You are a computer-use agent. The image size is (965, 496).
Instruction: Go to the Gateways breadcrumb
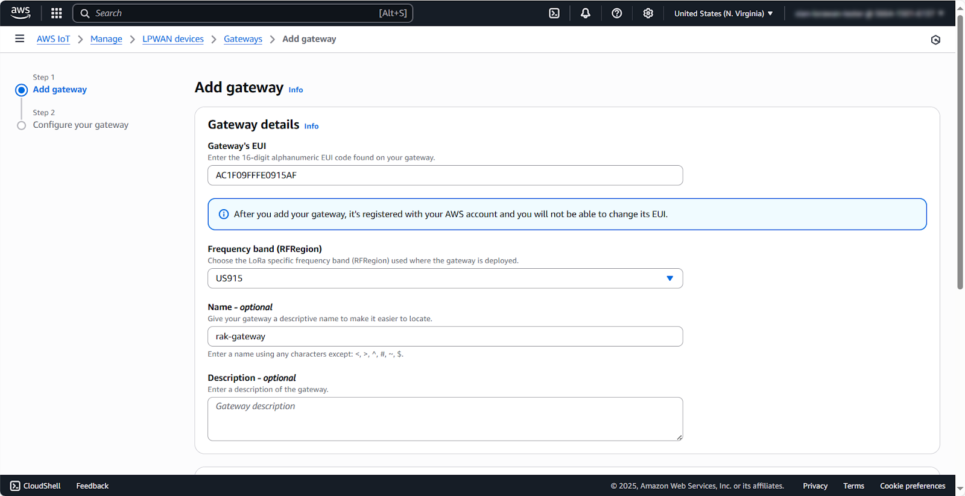[242, 39]
